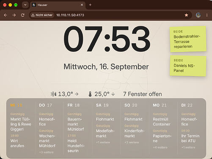Select the SA 19 day header

click(x=102, y=105)
